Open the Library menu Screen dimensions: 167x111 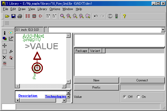[42, 9]
